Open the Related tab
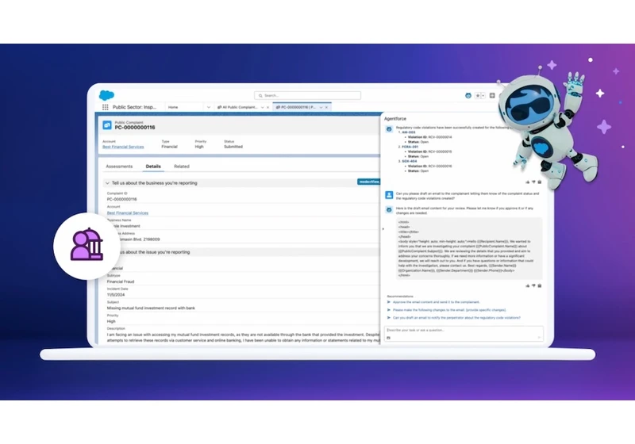The width and height of the screenshot is (635, 444). click(x=182, y=166)
